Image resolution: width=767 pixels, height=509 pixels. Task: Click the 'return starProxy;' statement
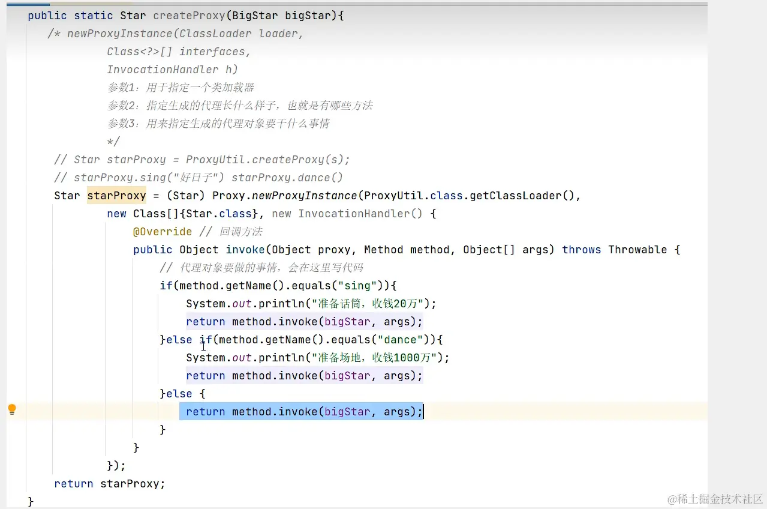click(109, 484)
